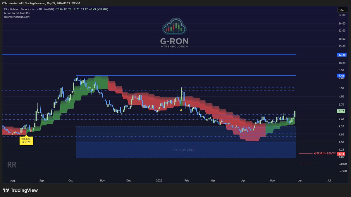This screenshot has width=351, height=197.
Task: Click the Nov label on time axis
Action: tap(102, 181)
